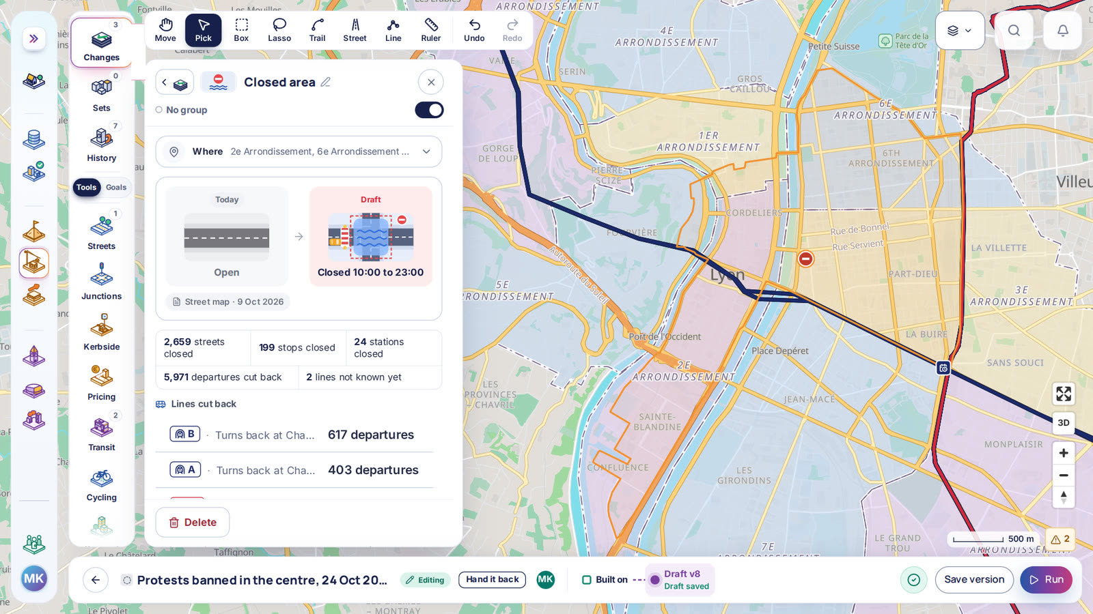Run the scenario
This screenshot has width=1093, height=614.
click(1047, 580)
